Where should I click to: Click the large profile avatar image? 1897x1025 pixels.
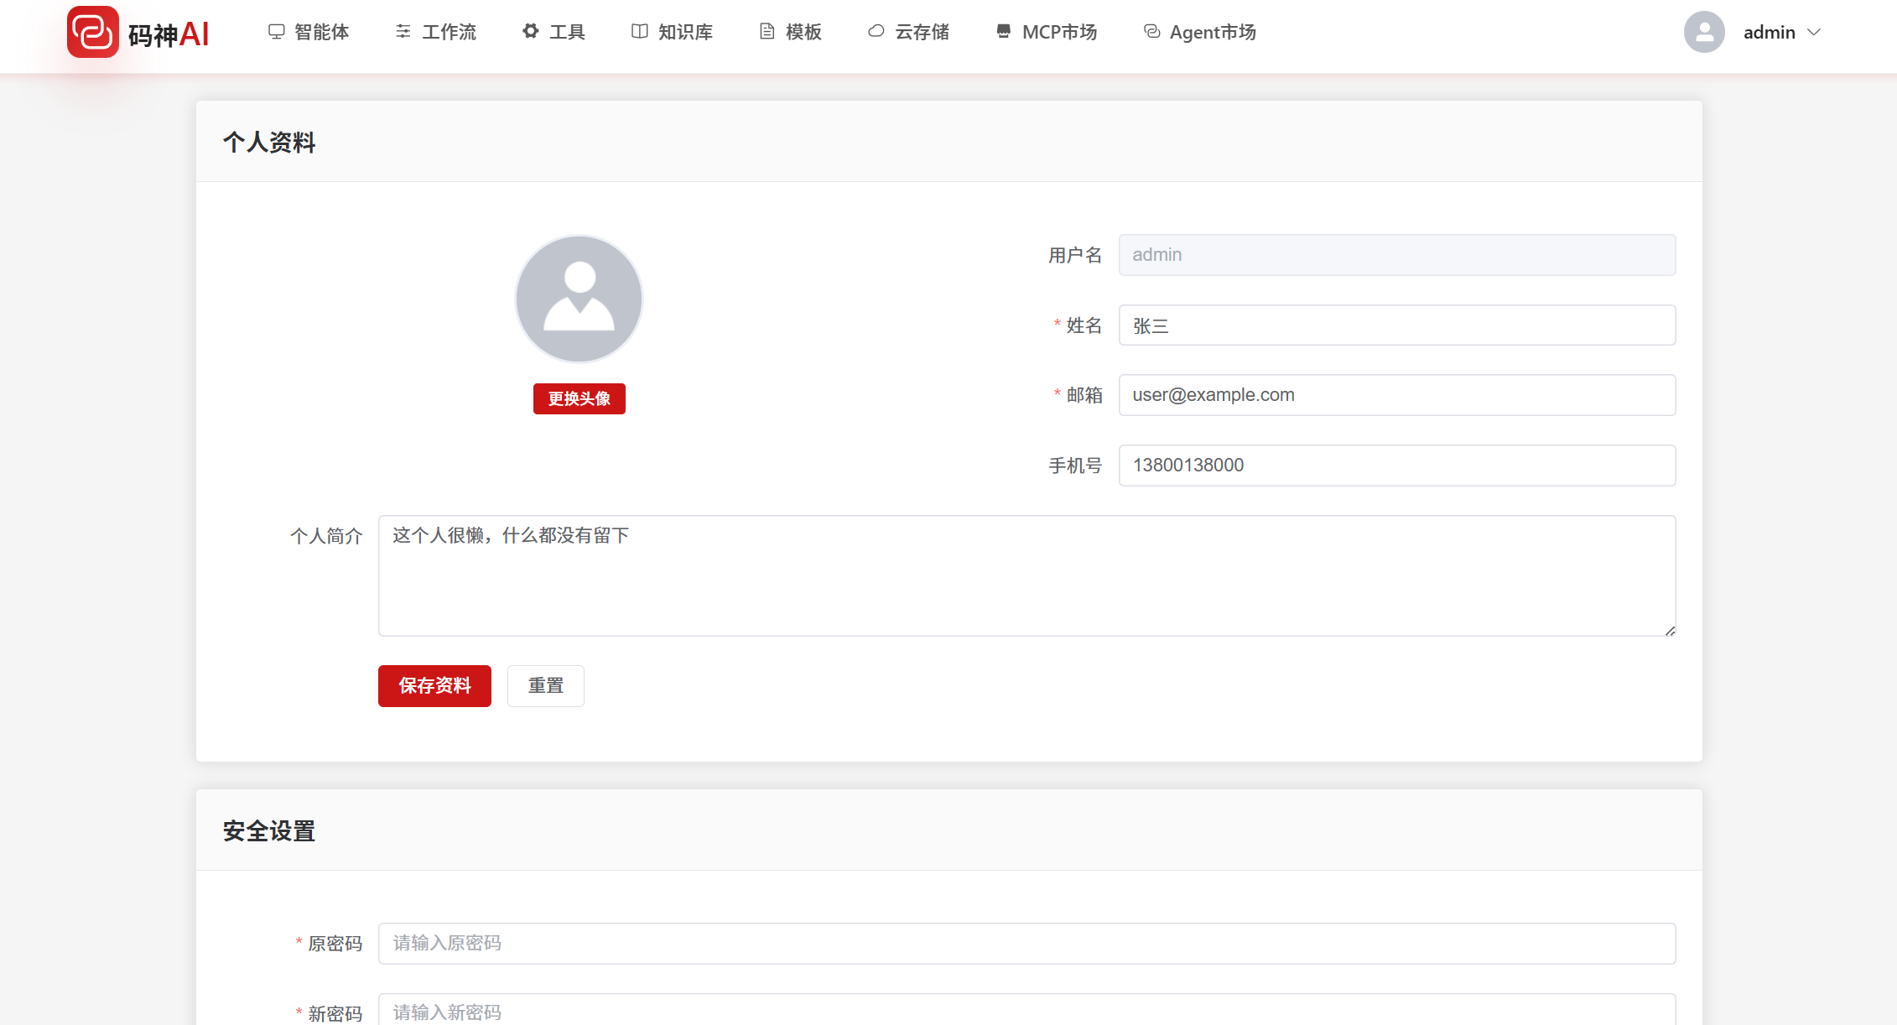579,299
